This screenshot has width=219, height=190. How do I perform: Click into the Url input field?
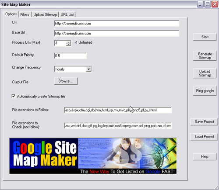[x=117, y=24]
